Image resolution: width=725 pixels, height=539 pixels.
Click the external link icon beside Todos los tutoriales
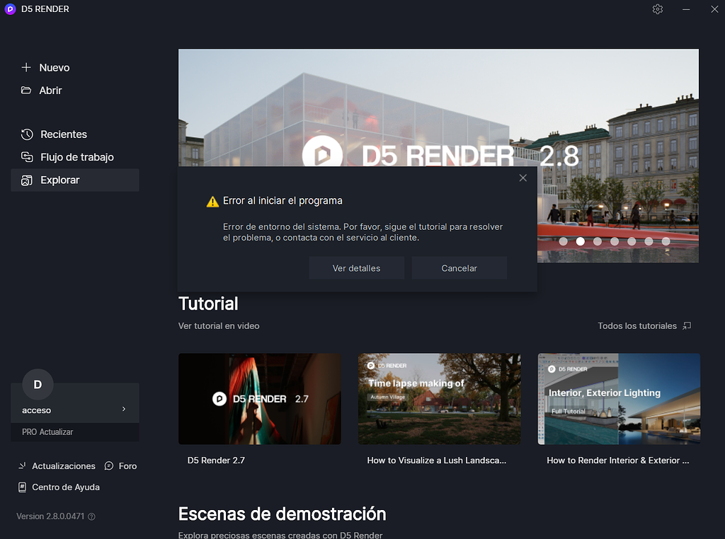click(687, 325)
